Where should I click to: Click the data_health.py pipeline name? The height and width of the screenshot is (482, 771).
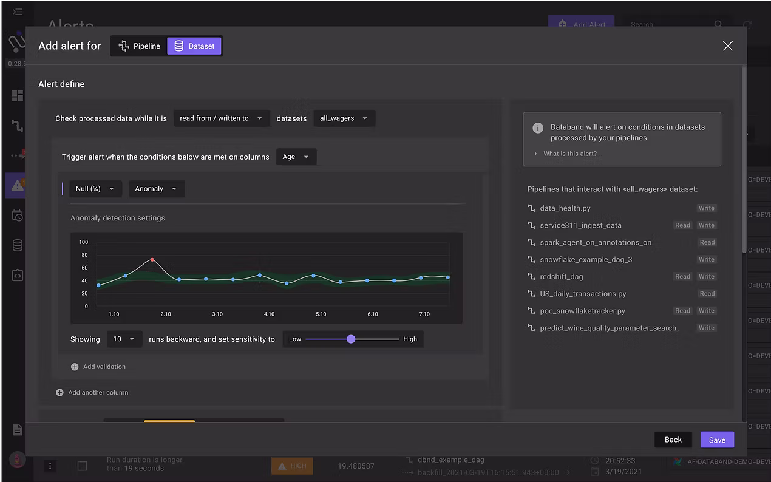coord(565,208)
